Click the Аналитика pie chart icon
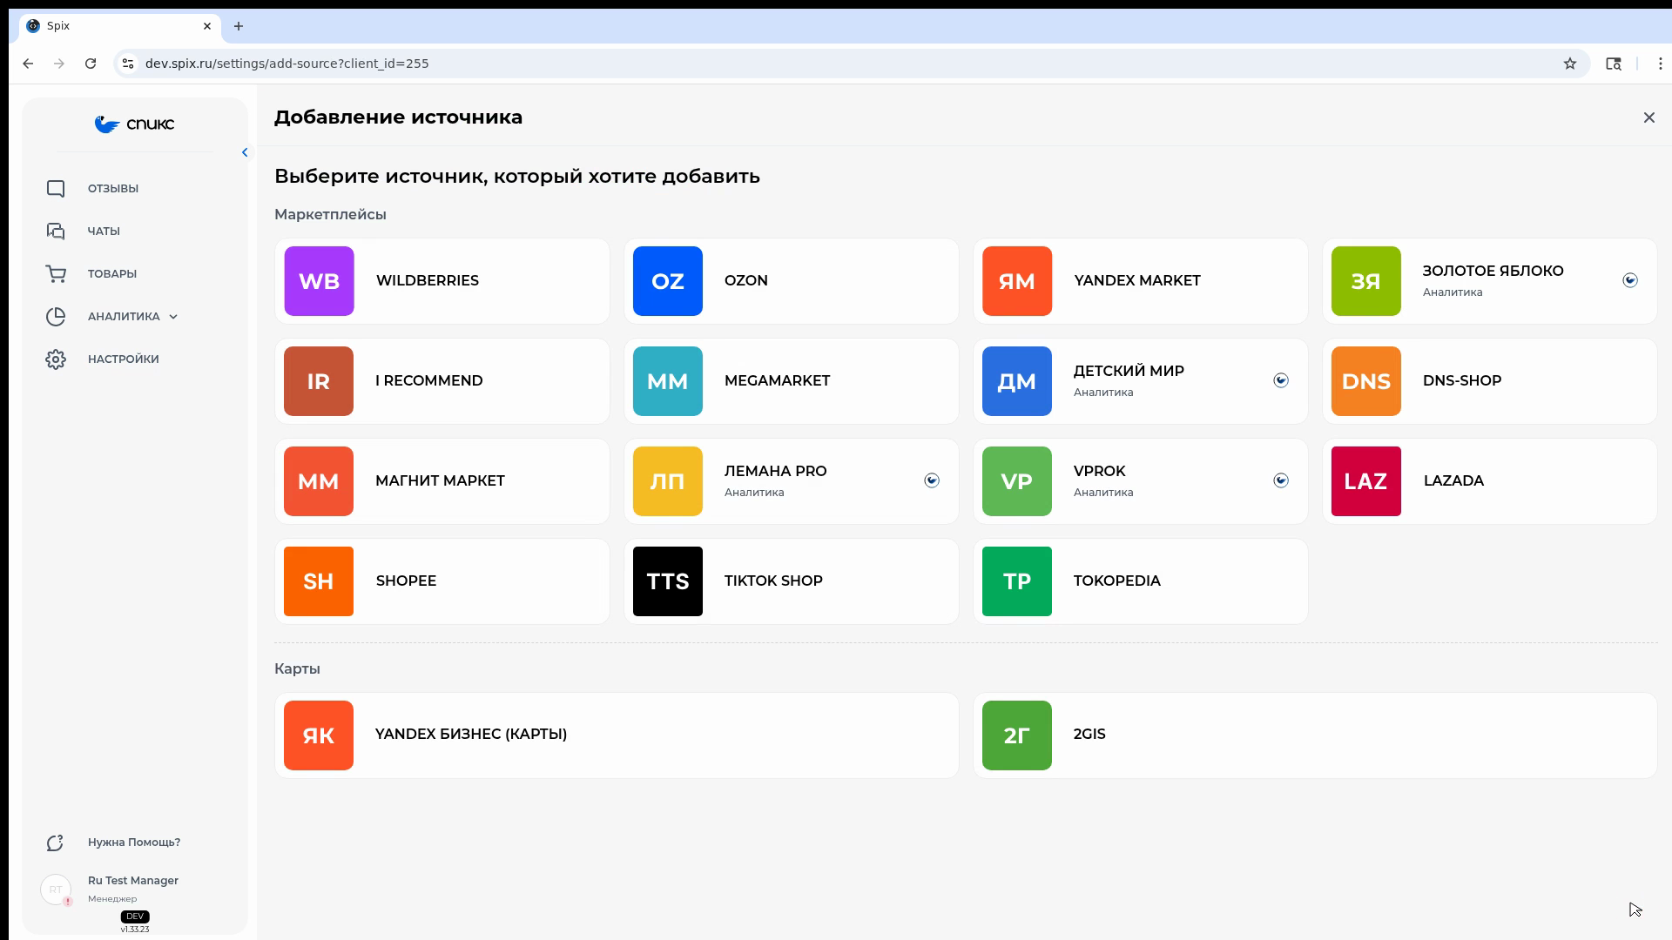The image size is (1672, 940). pos(56,317)
